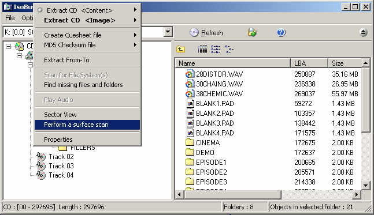The height and width of the screenshot is (215, 374).
Task: Click Track 02 audio disc icon
Action: [41, 157]
